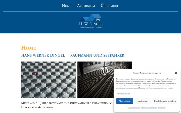This screenshot has height=113, width=181.
Task: Open the Datenschutzerklärung link
Action: [x=149, y=107]
